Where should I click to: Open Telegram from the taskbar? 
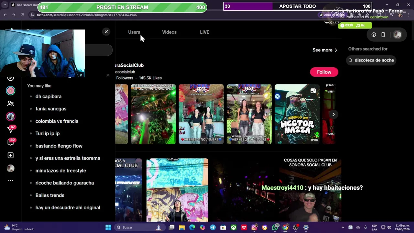(213, 227)
